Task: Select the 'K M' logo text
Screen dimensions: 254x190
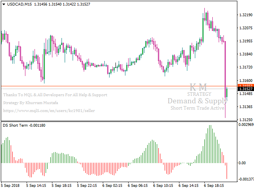Action: click(198, 87)
